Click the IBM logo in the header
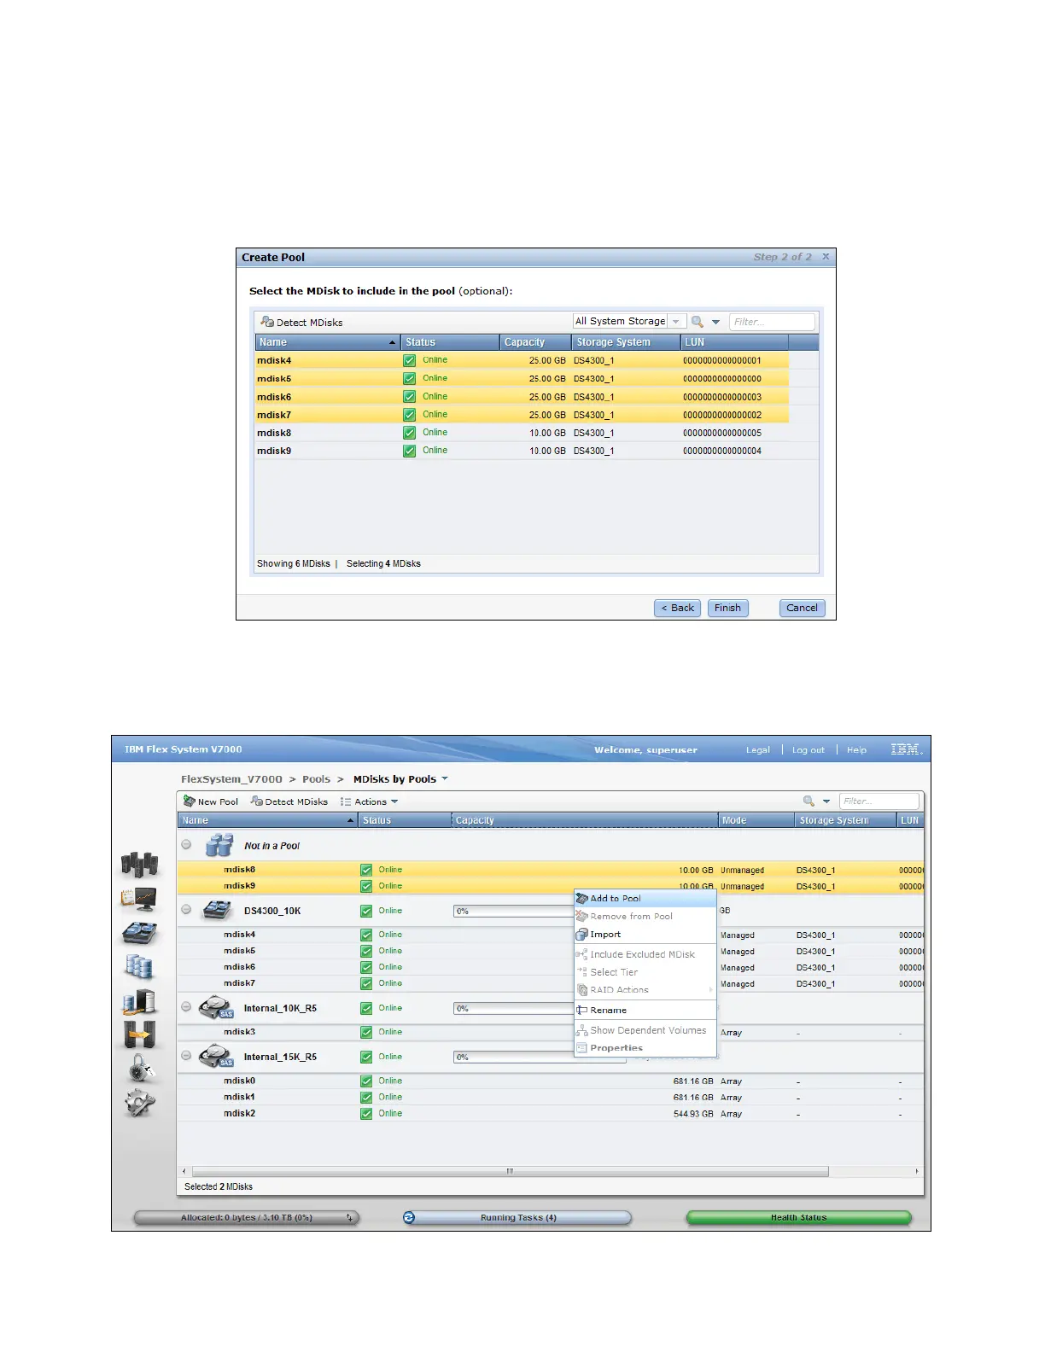Image resolution: width=1045 pixels, height=1352 pixels. tap(907, 749)
